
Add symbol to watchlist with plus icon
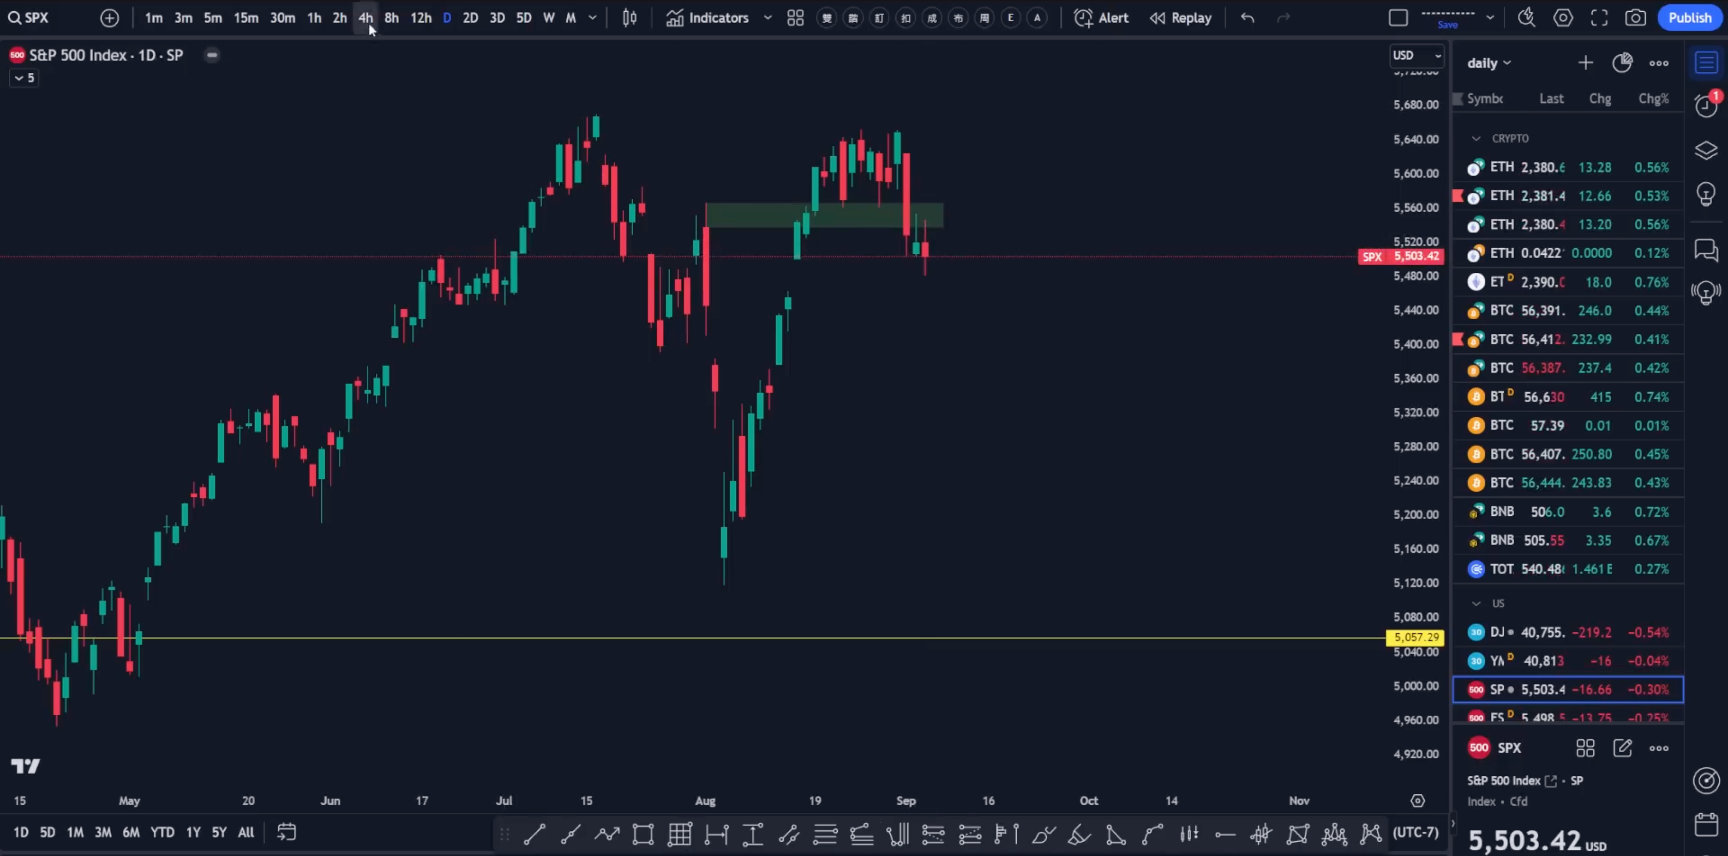pos(1585,63)
